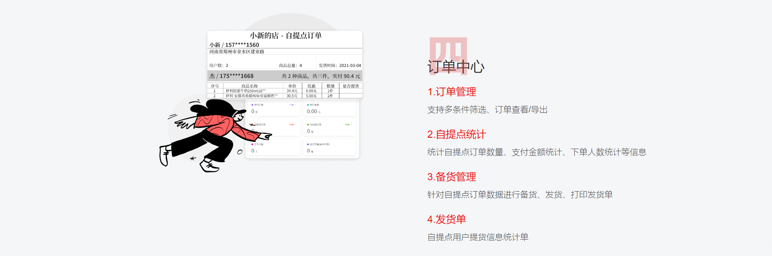Click the 30.5元 unit price cell

pos(292,96)
